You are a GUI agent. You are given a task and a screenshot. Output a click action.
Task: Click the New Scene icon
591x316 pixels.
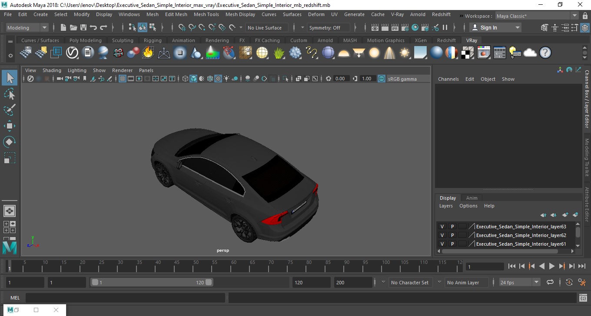pos(63,27)
